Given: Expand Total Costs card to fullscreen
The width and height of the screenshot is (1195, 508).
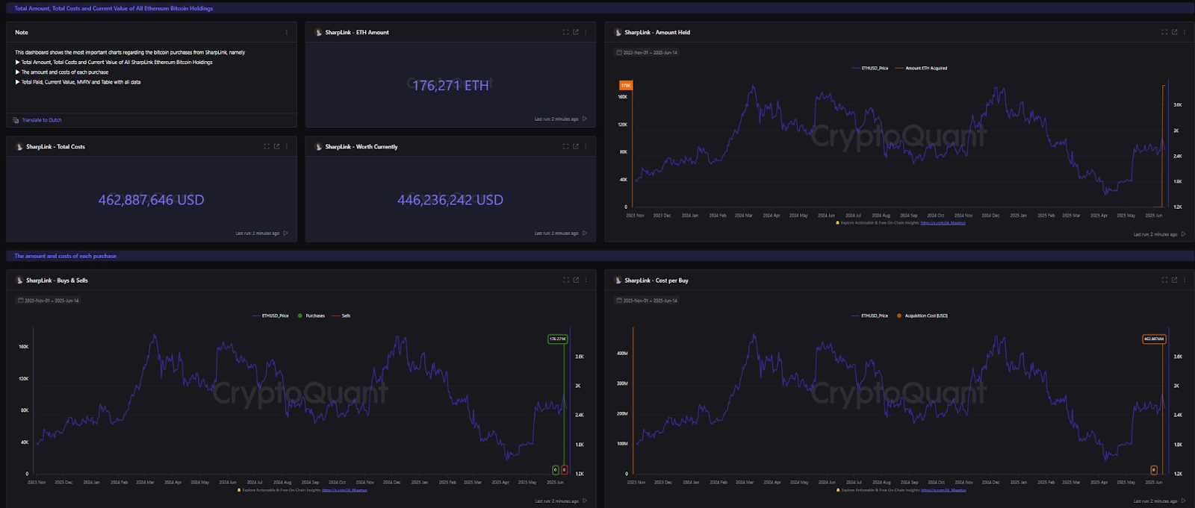Looking at the screenshot, I should tap(267, 146).
